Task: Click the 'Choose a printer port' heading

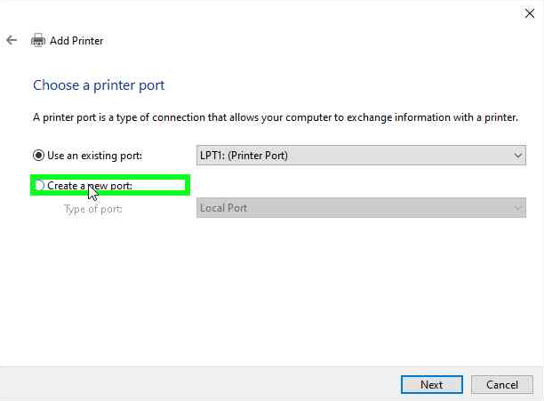Action: tap(99, 85)
